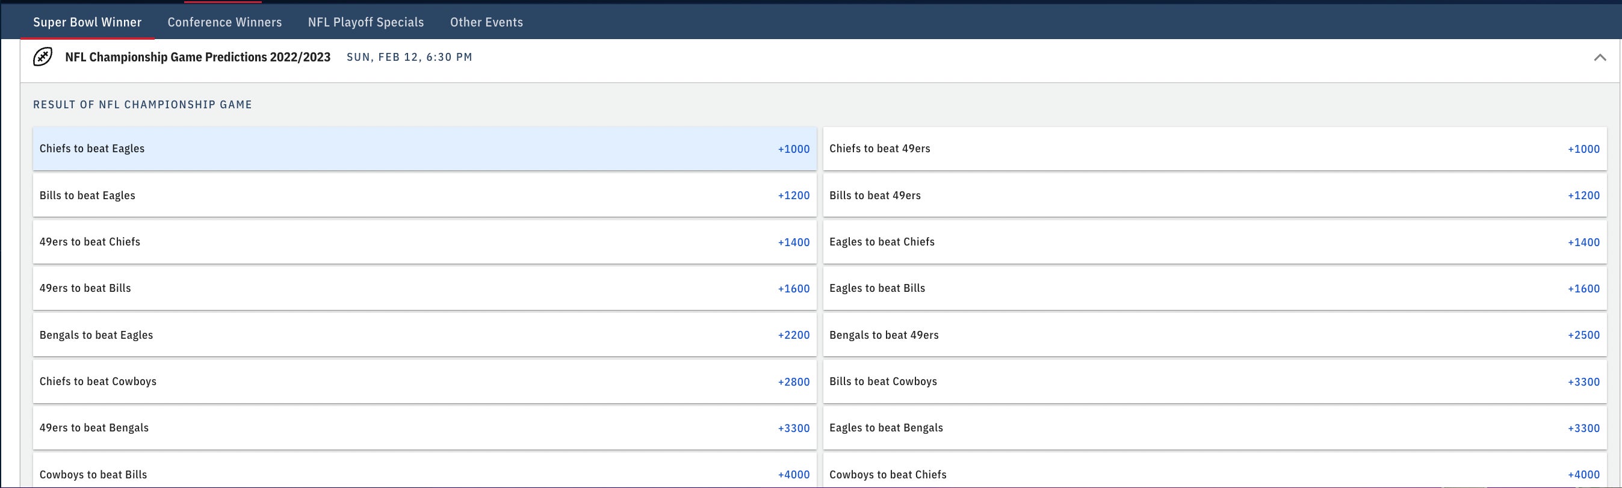The height and width of the screenshot is (488, 1622).
Task: Click the football icon beside NFL Championship title
Action: [x=43, y=57]
